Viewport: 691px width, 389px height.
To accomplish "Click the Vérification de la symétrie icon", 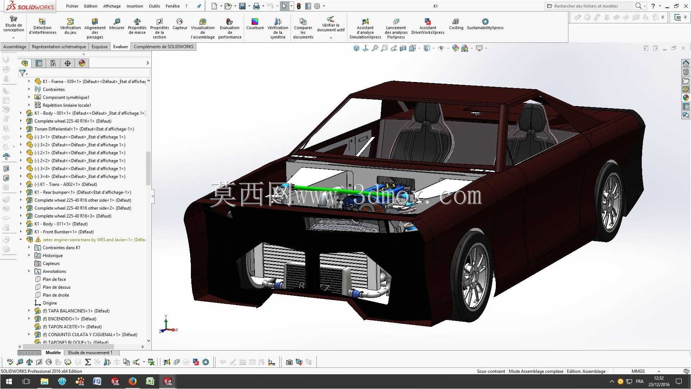I will 278,22.
